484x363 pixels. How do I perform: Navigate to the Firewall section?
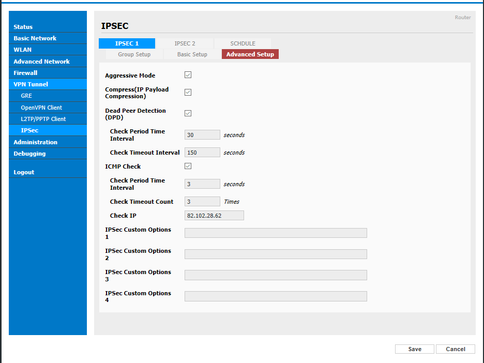pos(48,73)
